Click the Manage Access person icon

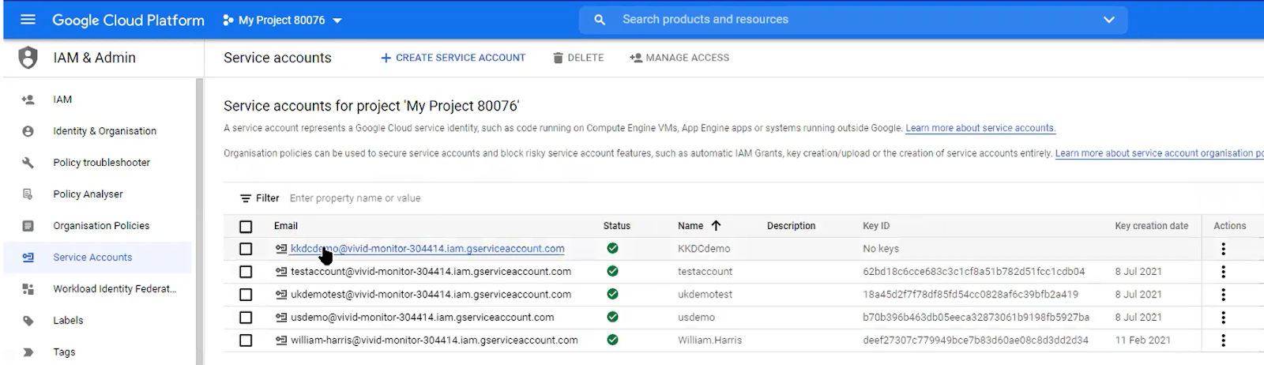point(636,58)
